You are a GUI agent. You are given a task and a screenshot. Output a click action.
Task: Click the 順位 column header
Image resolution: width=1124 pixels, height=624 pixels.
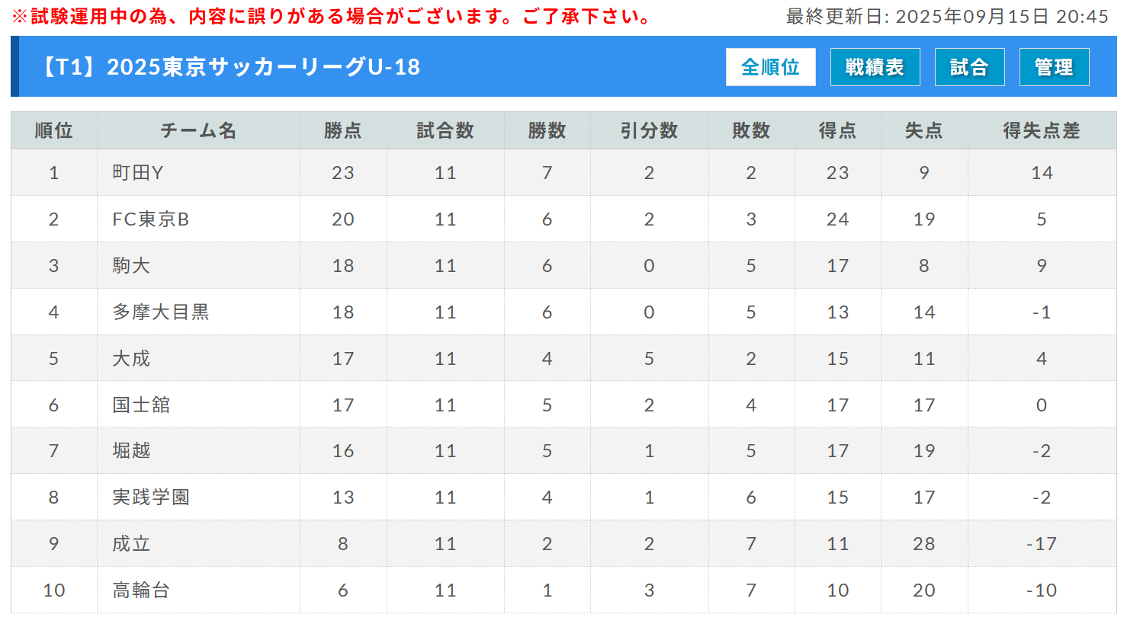click(x=54, y=131)
